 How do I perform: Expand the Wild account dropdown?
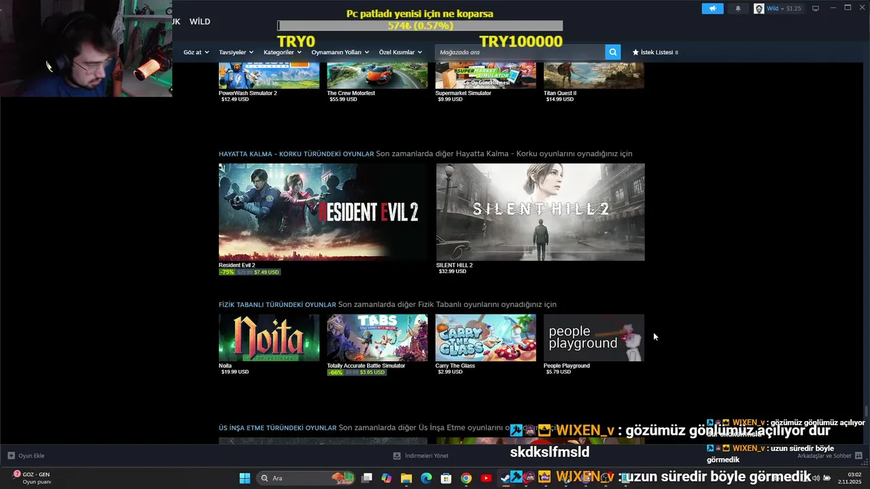[x=784, y=8]
